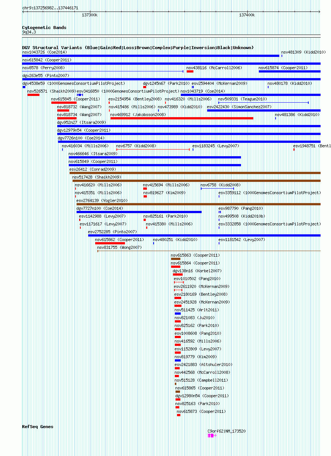This screenshot has width=331, height=456.
Task: Click esv1010502 (Pang2010) label
Action: tap(197, 279)
